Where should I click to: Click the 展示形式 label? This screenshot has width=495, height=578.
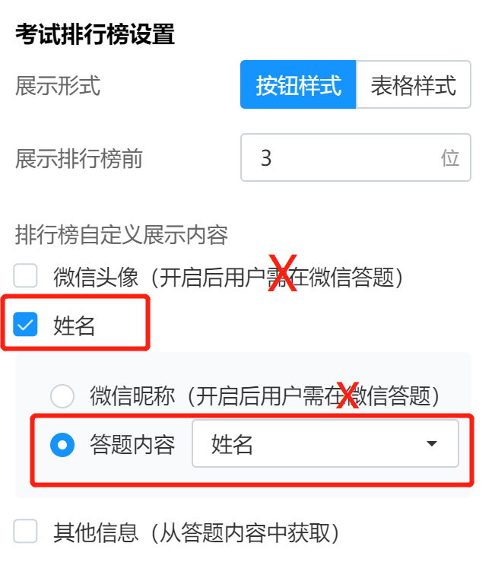(58, 85)
